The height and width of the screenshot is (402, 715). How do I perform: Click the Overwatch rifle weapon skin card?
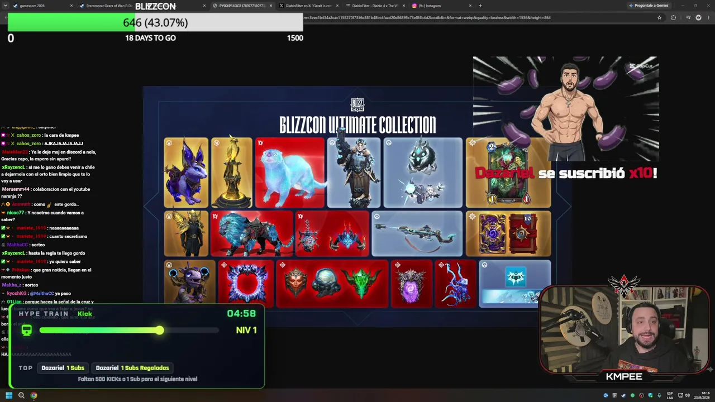pos(417,233)
